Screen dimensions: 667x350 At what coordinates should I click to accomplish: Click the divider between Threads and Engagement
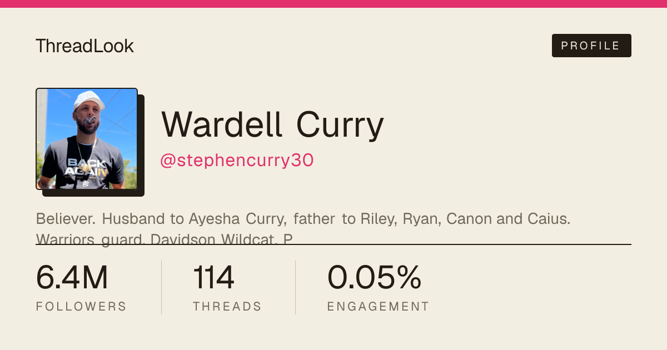pos(295,287)
